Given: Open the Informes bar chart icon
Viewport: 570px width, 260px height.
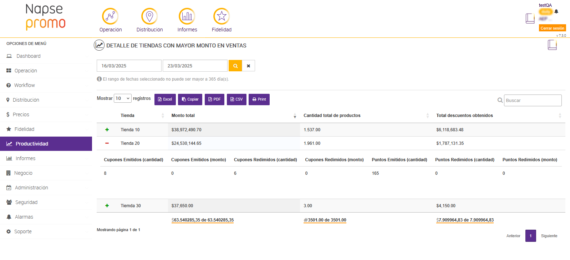Looking at the screenshot, I should coord(187,16).
